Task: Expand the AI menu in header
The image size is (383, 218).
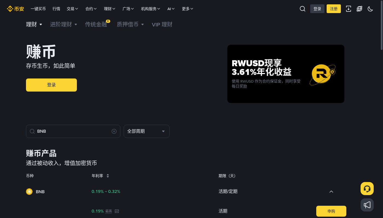Action: [171, 9]
